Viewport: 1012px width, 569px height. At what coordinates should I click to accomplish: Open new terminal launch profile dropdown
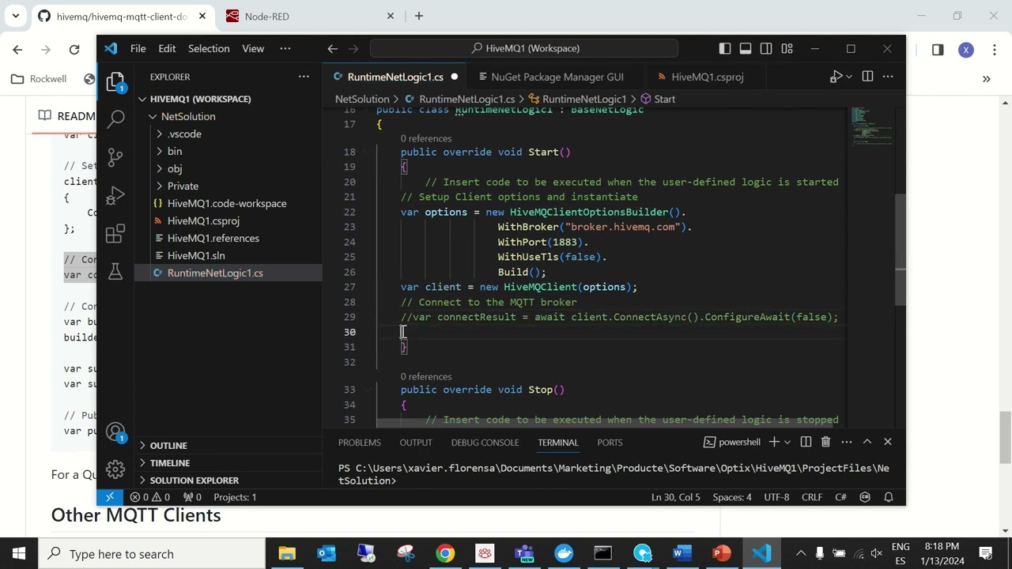coord(787,442)
